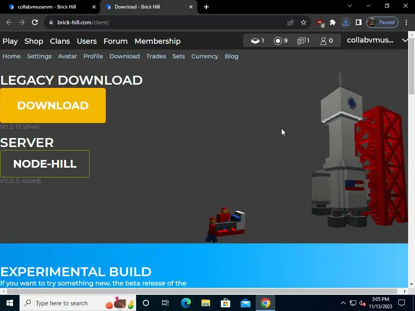Click the yellow DOWNLOAD button

pos(53,106)
